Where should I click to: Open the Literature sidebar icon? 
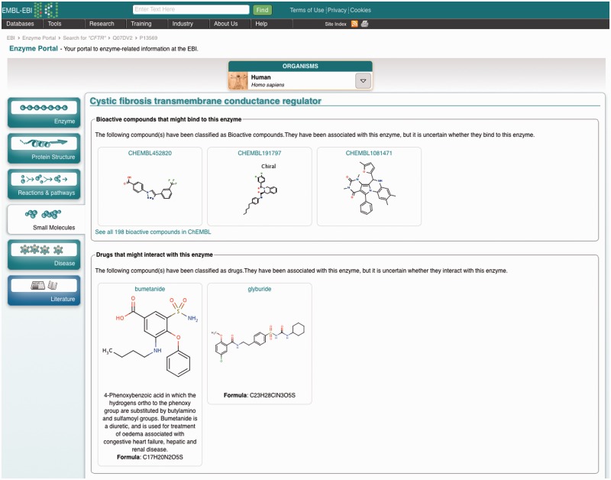(x=44, y=290)
